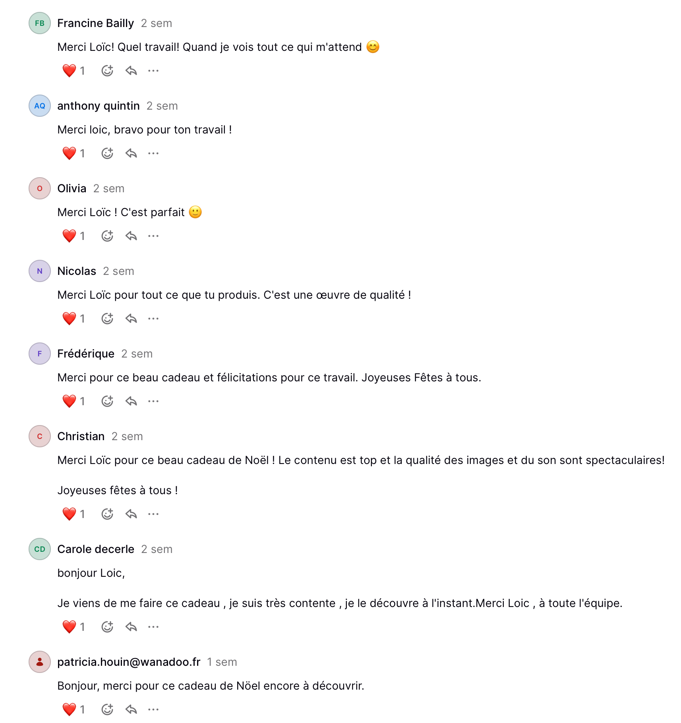
Task: Reply to Francine Bailly's comment
Action: coord(131,71)
